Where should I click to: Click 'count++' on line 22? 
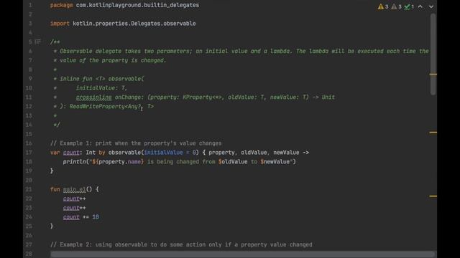click(x=75, y=199)
